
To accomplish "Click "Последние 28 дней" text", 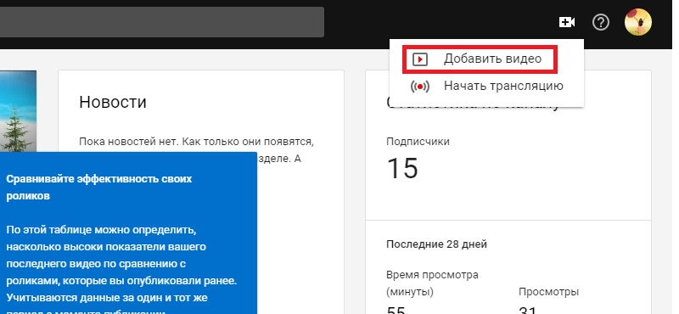I will [x=436, y=244].
